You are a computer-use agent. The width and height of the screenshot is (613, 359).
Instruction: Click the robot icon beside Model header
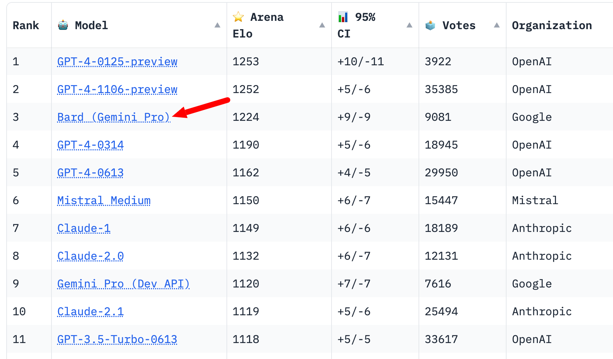coord(63,25)
